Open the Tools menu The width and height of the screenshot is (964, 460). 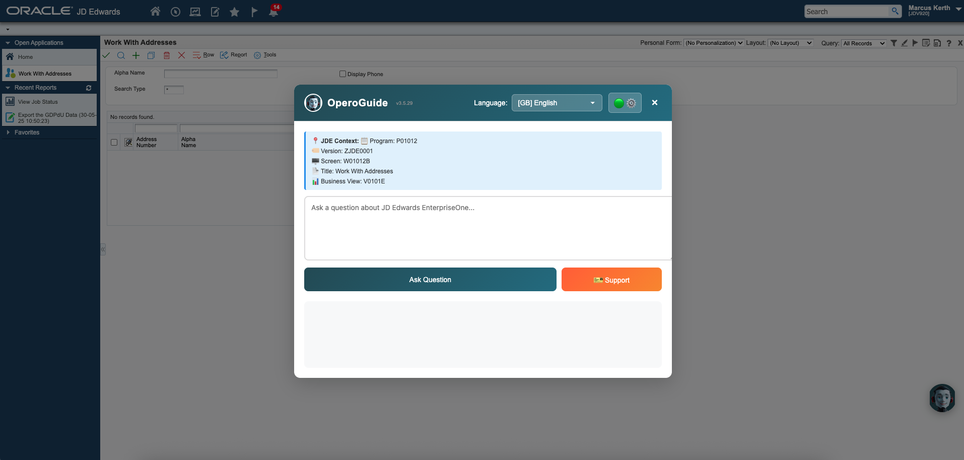pyautogui.click(x=265, y=55)
